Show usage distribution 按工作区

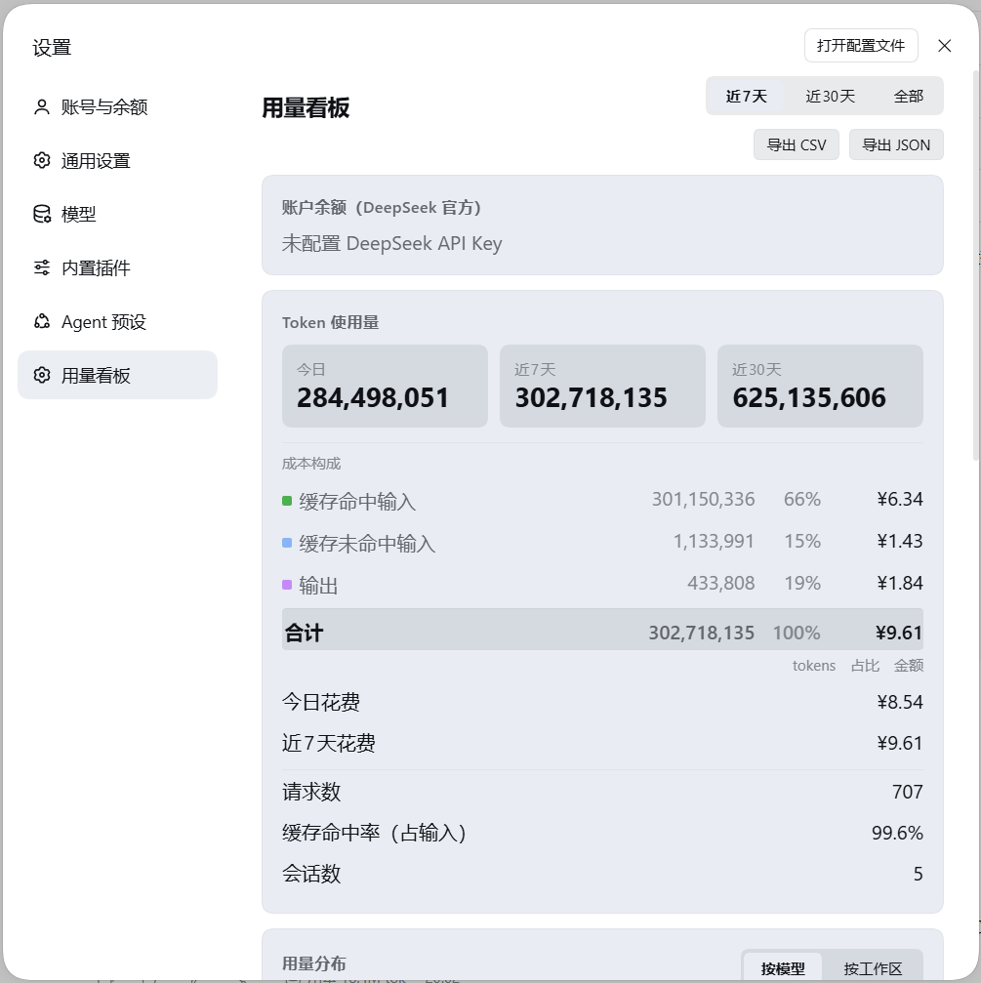(873, 968)
